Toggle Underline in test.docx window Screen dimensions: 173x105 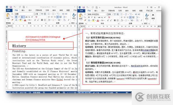pyautogui.click(x=95, y=17)
